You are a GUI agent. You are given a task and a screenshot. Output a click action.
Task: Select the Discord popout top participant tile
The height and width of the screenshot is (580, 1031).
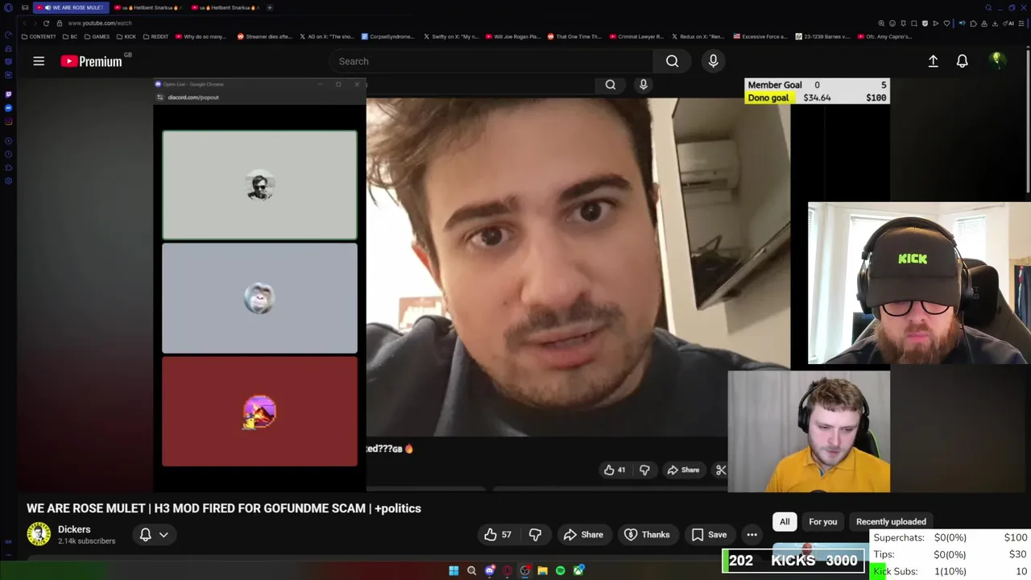coord(259,185)
